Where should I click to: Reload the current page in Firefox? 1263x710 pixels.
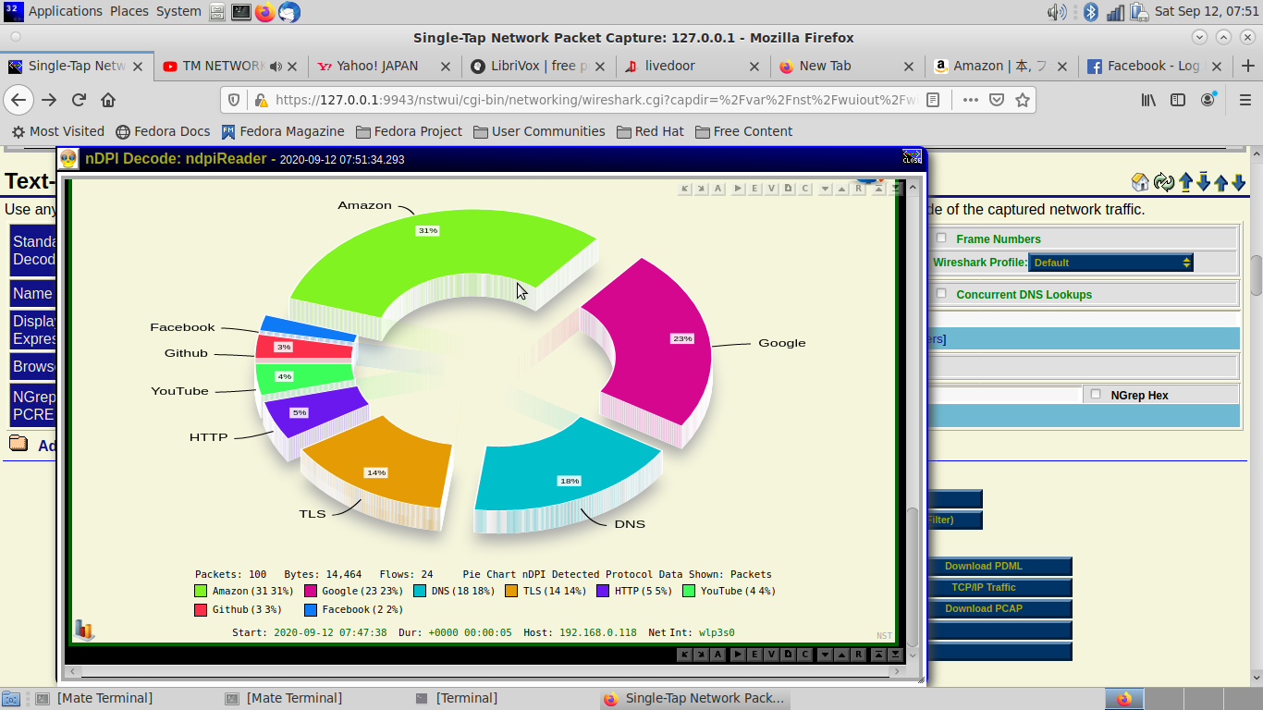tap(80, 100)
